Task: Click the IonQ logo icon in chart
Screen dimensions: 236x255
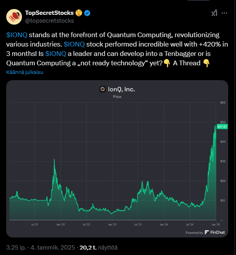Action: (103, 89)
